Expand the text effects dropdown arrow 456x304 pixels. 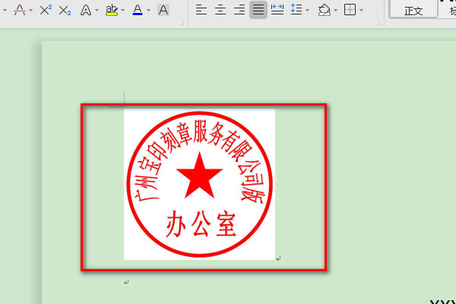pos(97,11)
